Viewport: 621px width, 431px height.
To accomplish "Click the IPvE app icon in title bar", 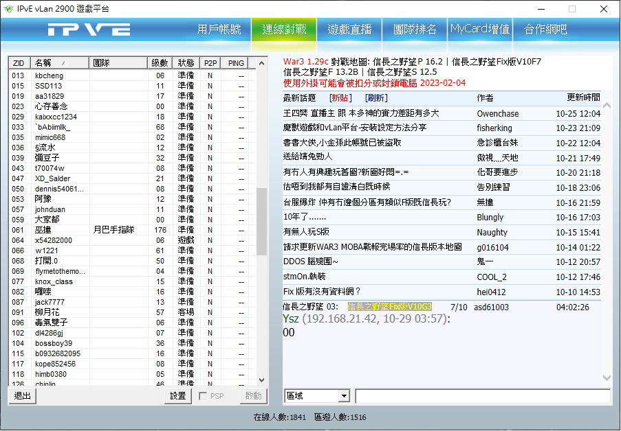I will (8, 9).
